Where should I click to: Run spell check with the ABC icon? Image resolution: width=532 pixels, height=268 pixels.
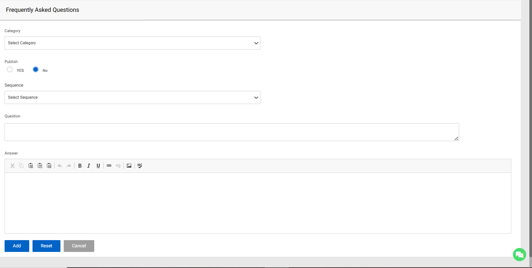(x=140, y=166)
